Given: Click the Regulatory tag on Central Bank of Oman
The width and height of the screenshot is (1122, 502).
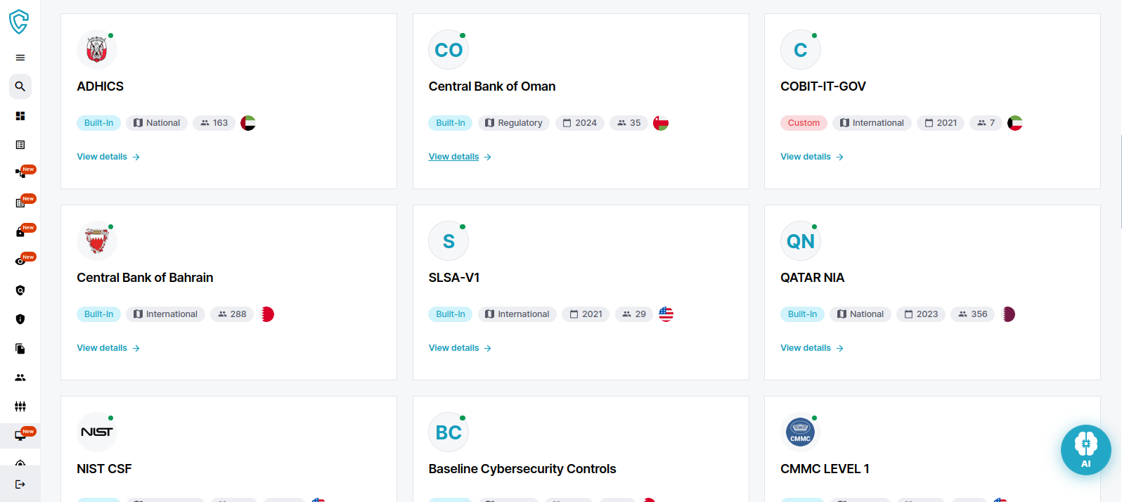Looking at the screenshot, I should (x=514, y=123).
